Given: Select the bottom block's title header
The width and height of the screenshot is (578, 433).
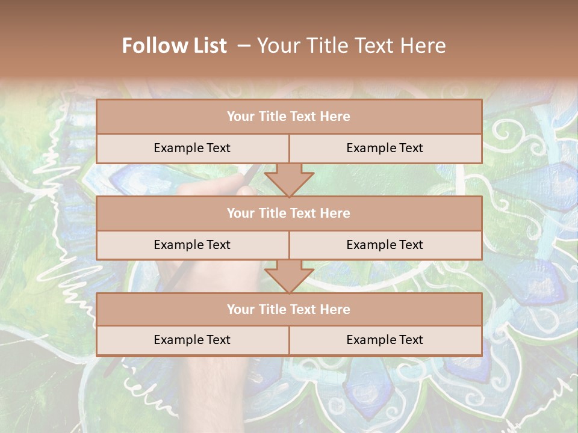Looking at the screenshot, I should coord(289,309).
